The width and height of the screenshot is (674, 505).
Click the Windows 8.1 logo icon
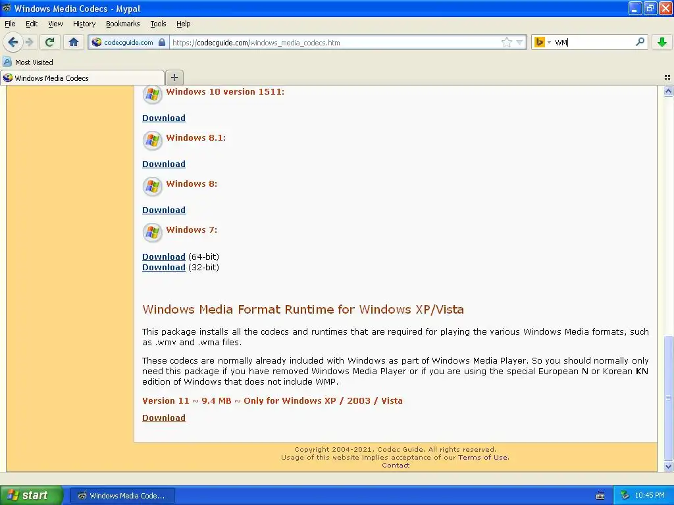click(x=152, y=141)
